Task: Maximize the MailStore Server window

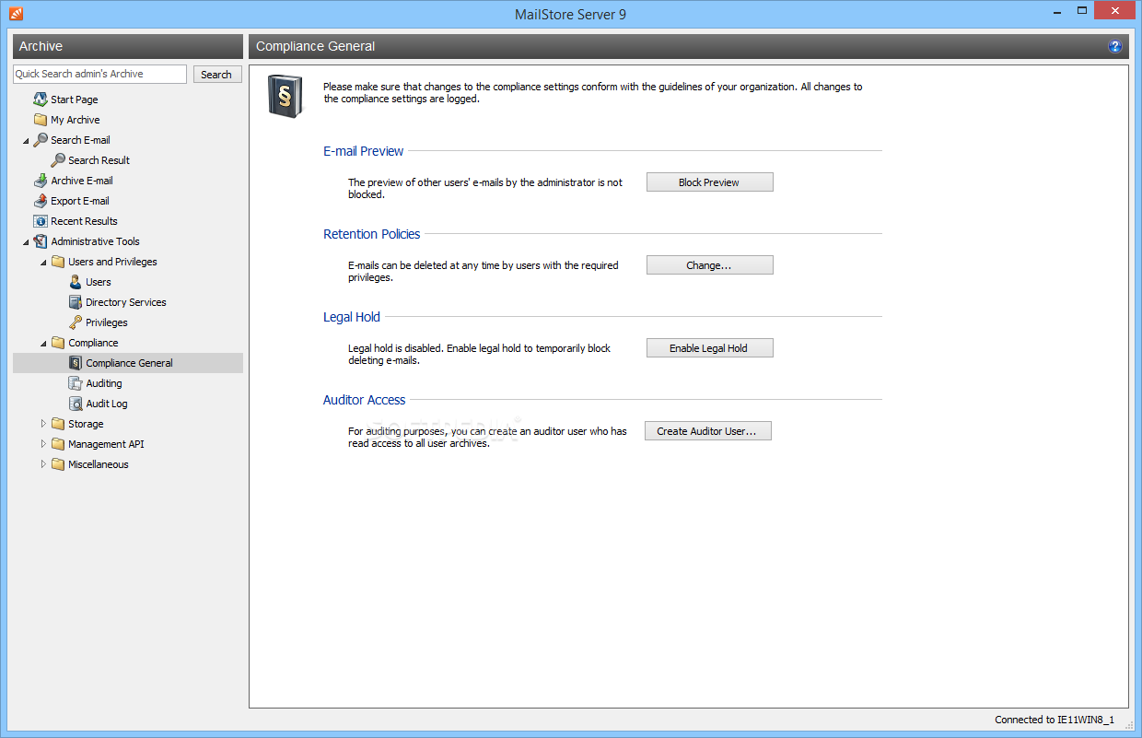Action: (1082, 10)
